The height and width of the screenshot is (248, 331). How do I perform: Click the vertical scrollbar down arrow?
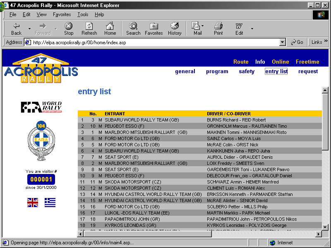tap(325, 227)
